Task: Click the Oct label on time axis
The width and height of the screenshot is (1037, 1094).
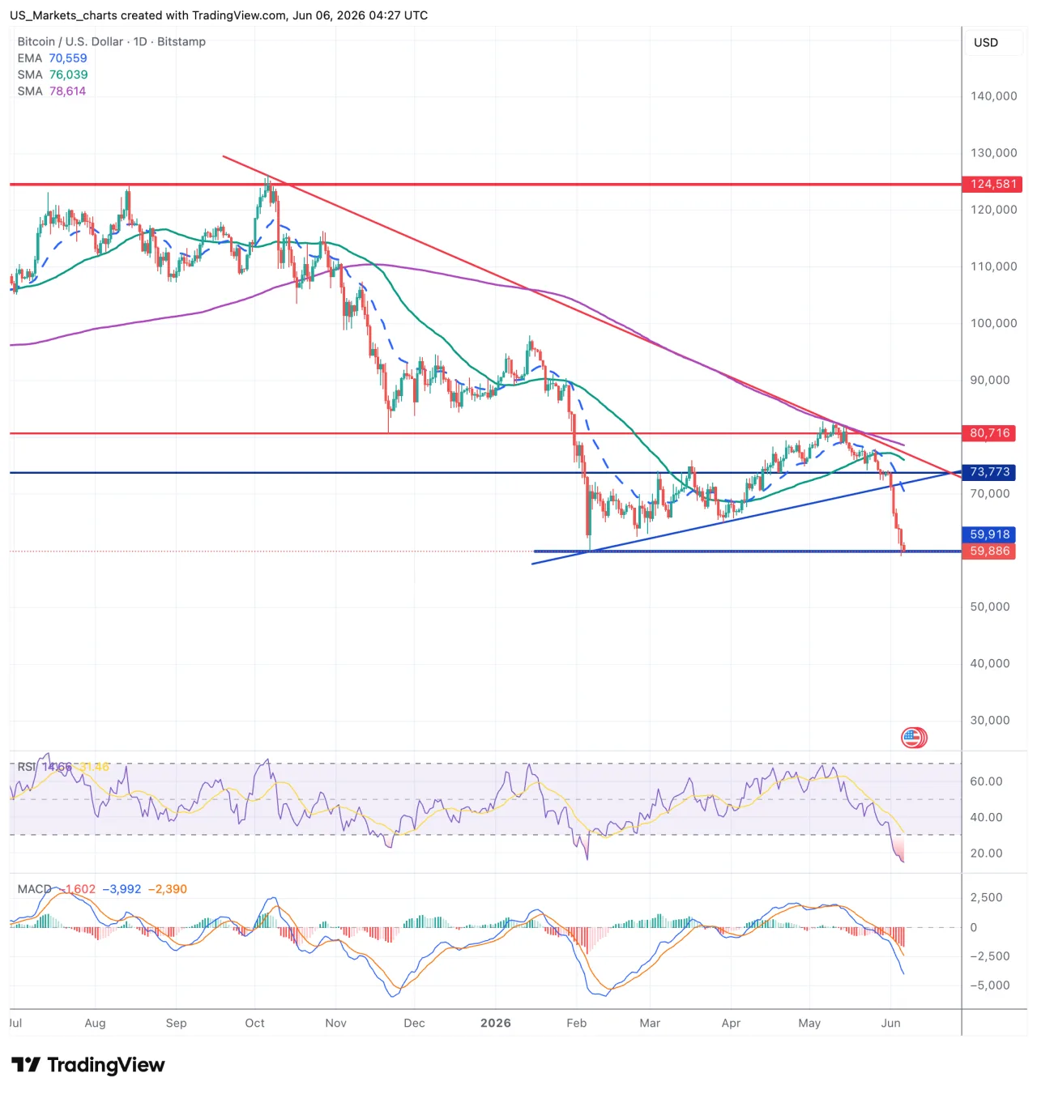Action: pos(254,1023)
